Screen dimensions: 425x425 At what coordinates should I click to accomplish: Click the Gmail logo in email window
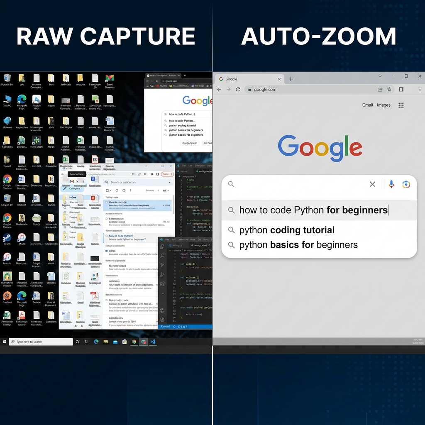[x=72, y=181]
